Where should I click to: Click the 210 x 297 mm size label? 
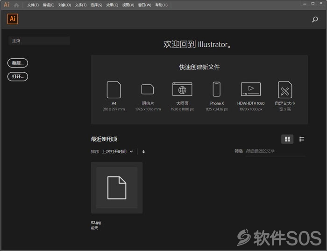tap(114, 109)
